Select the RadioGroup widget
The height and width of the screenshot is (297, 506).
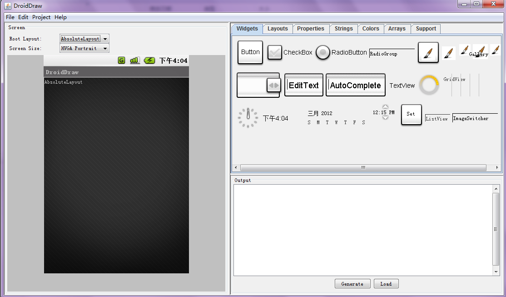392,53
